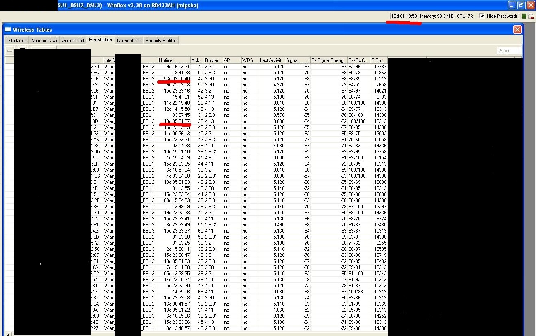The image size is (536, 336).
Task: Click the padlock session icon
Action: click(x=531, y=16)
